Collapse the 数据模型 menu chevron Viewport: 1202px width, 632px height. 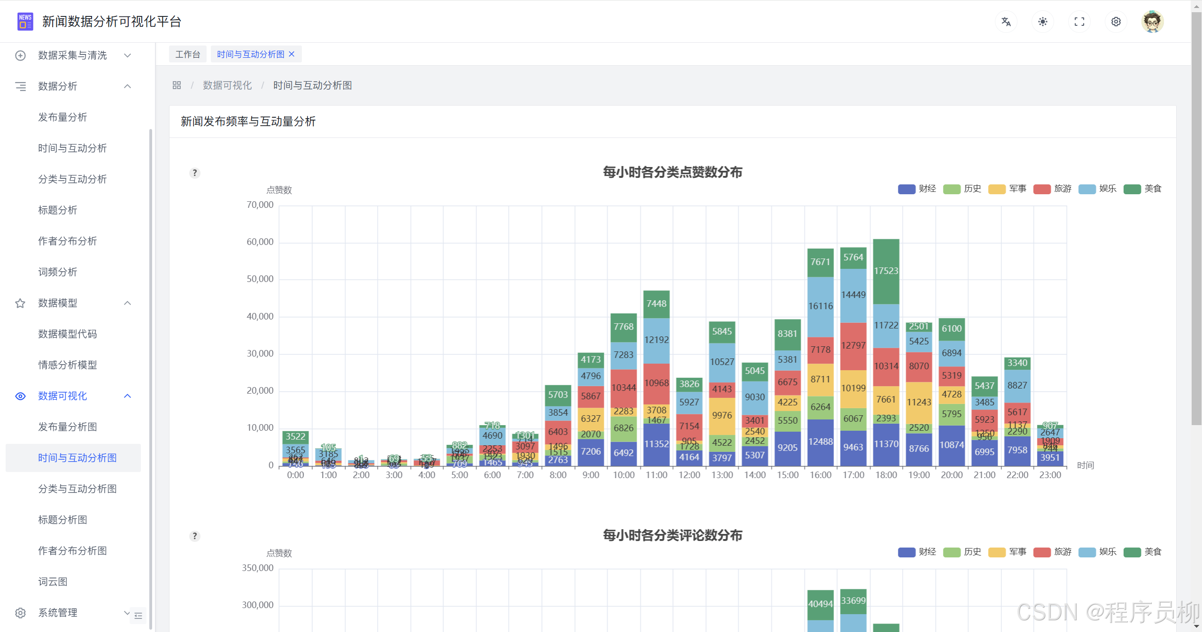(127, 303)
